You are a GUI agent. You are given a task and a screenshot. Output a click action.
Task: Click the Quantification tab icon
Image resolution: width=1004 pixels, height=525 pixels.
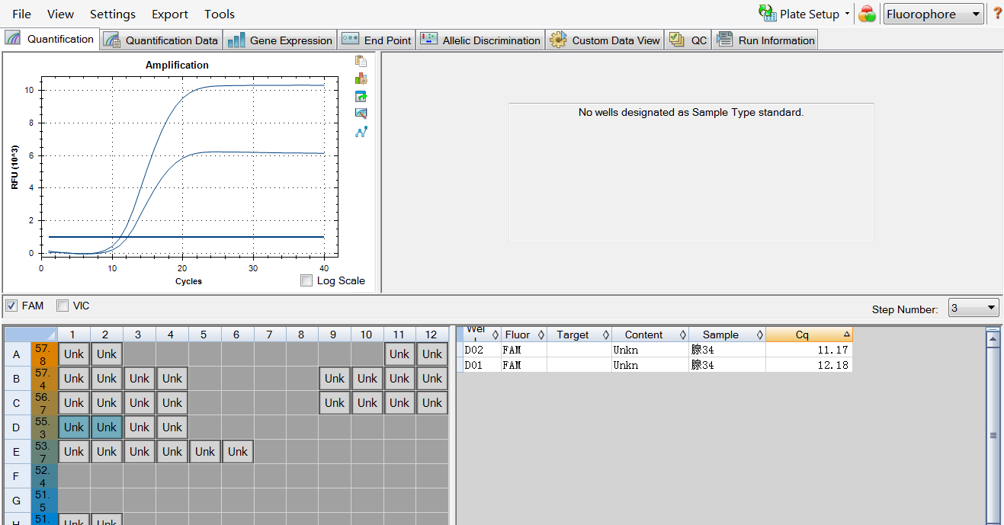13,38
